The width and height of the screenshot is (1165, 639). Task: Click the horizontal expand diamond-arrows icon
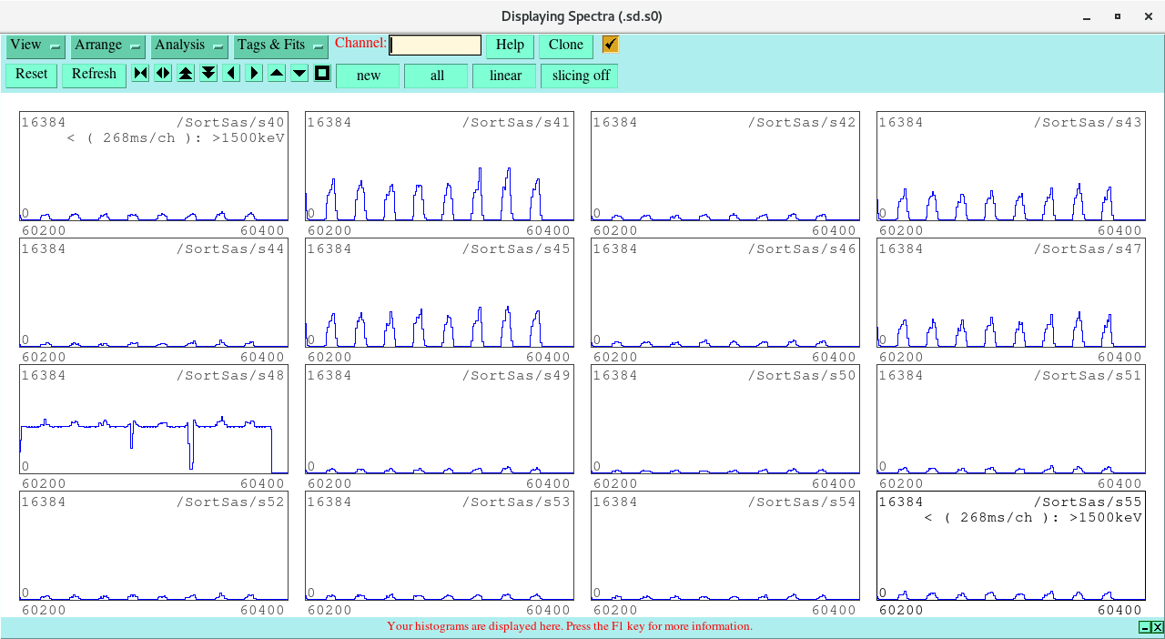163,74
